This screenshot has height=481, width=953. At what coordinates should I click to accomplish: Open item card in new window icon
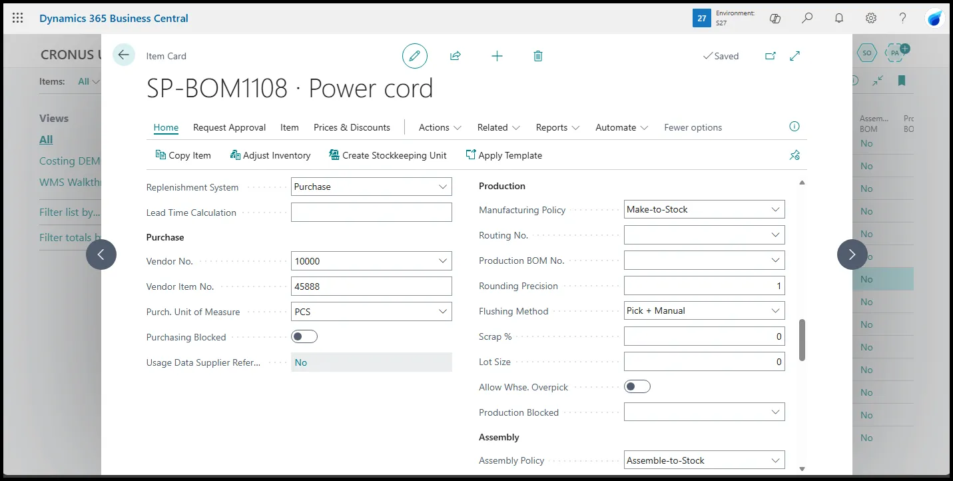[771, 56]
